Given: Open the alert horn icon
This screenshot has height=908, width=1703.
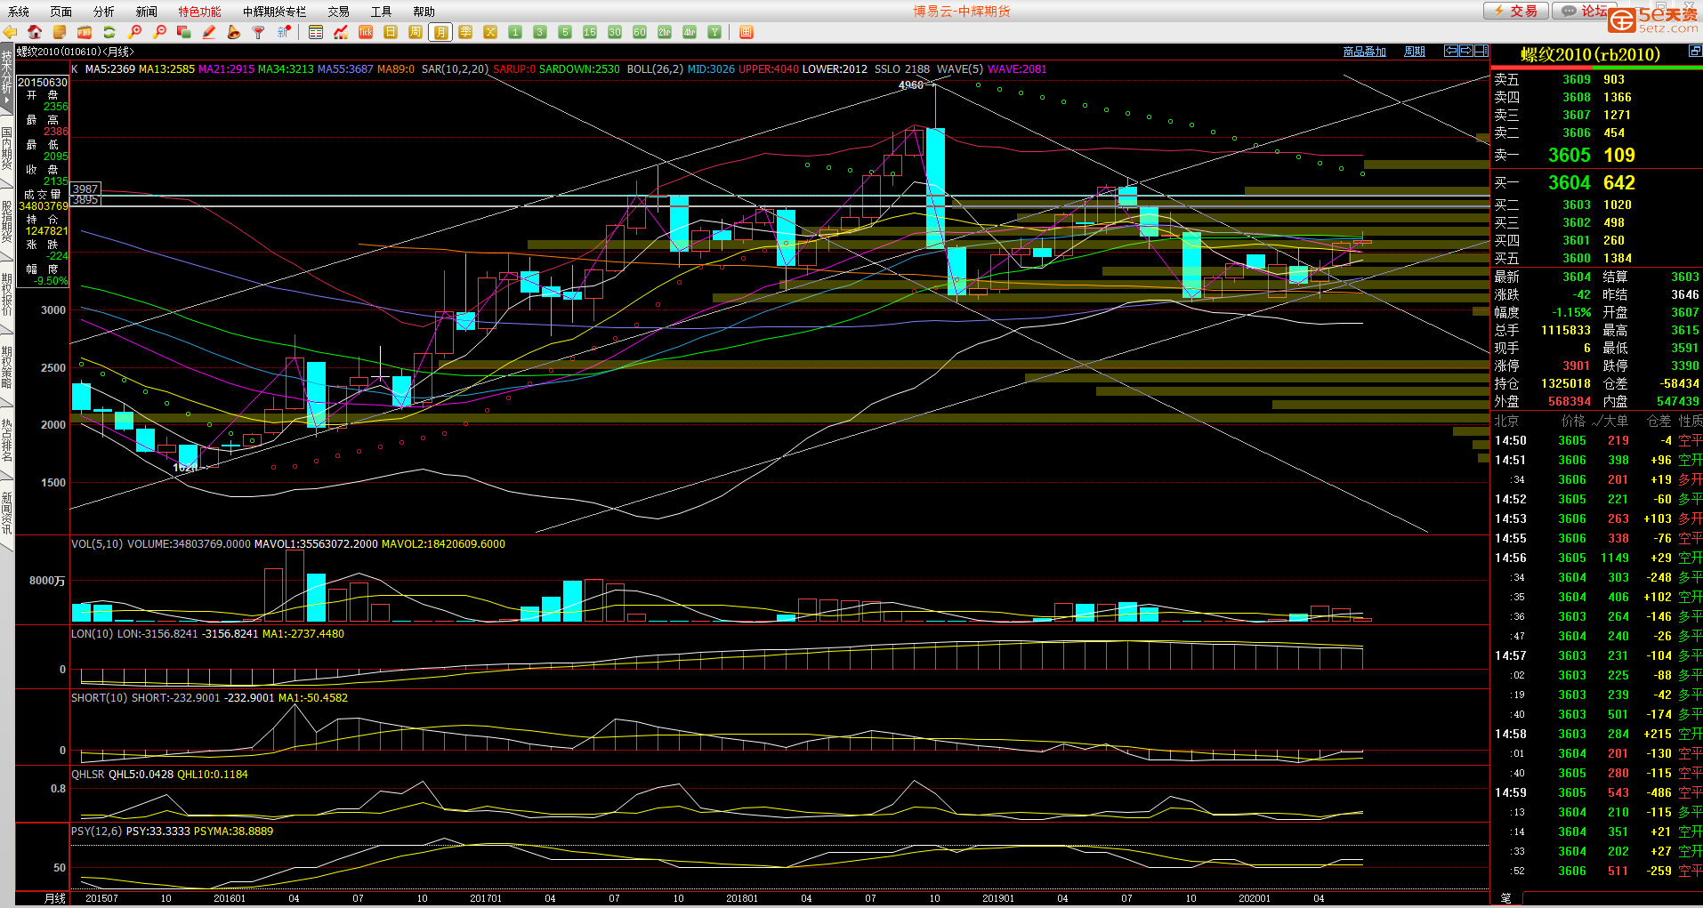Looking at the screenshot, I should click(x=234, y=32).
